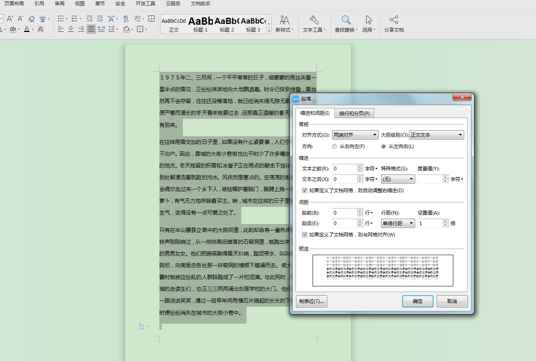Open the 云服务 ribbon tab

click(173, 4)
